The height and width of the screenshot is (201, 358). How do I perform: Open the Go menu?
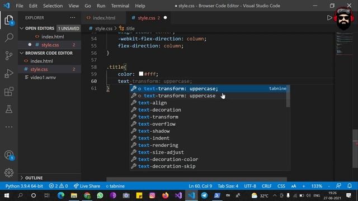click(x=88, y=6)
